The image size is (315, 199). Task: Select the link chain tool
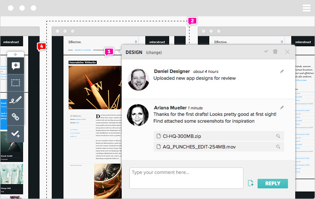pos(16,117)
